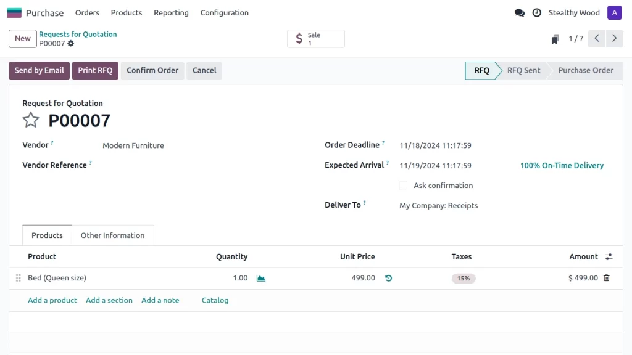The height and width of the screenshot is (355, 632).
Task: Go to next record arrow
Action: pos(614,39)
